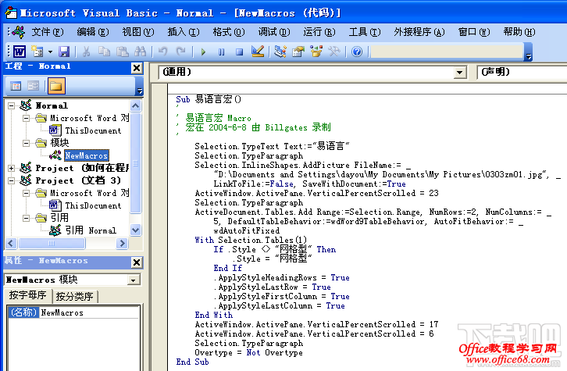
Task: Open the 外接程序(A) menu
Action: coord(419,32)
